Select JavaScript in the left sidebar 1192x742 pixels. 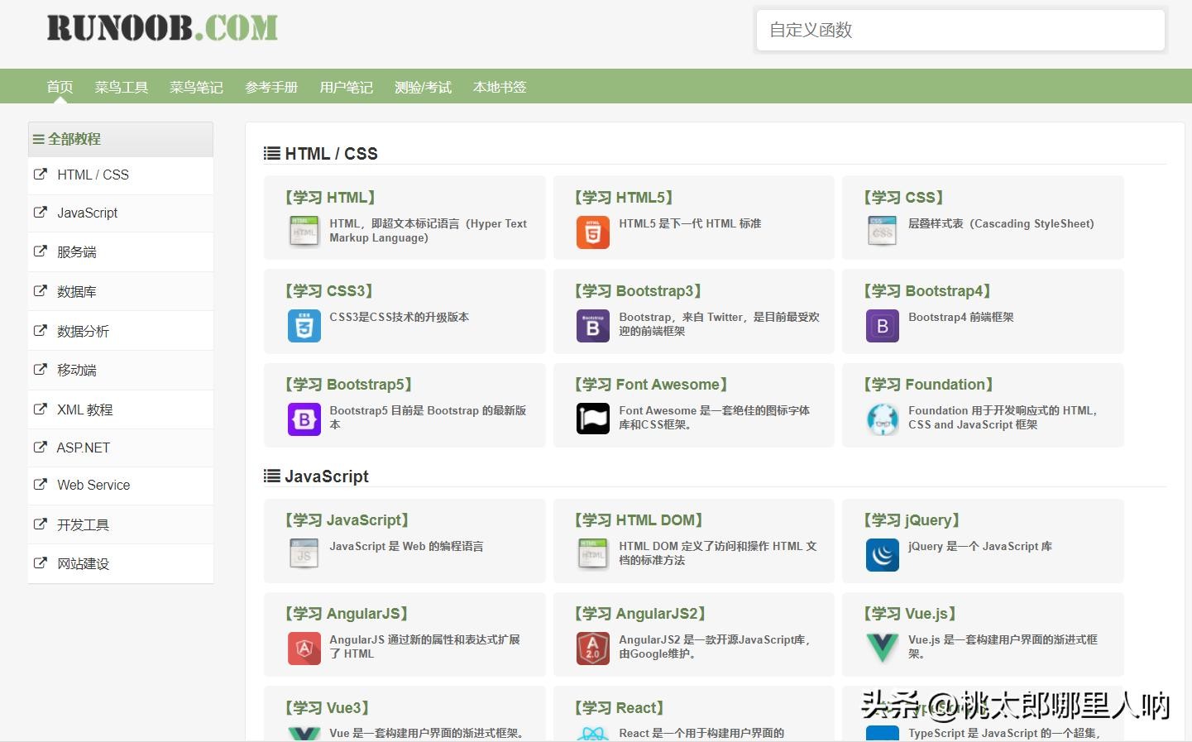coord(87,213)
